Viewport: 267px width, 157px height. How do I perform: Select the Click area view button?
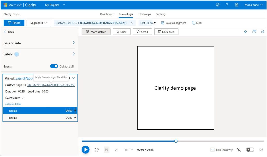[x=166, y=32]
